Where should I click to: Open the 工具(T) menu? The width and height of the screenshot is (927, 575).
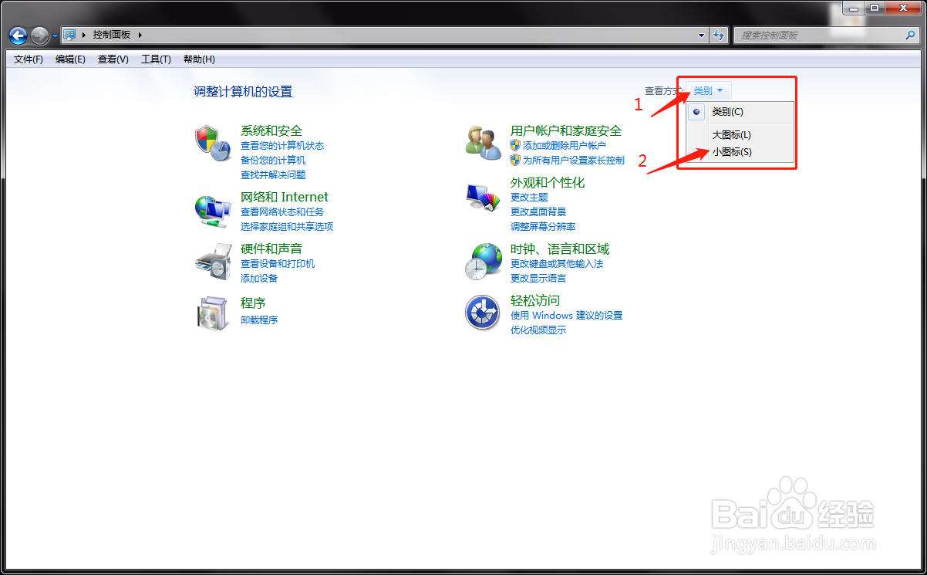coord(156,59)
